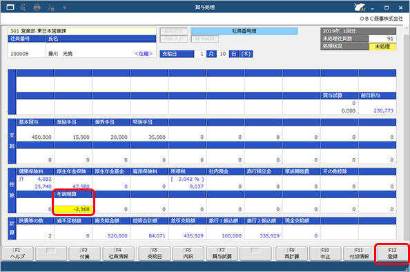Click the 未処理 status indicator
This screenshot has width=410, height=272.
[382, 46]
